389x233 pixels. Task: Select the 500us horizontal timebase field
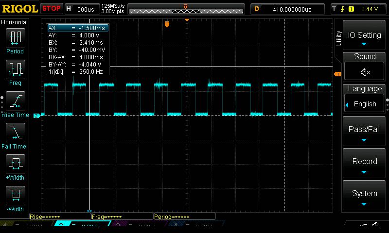pos(82,9)
